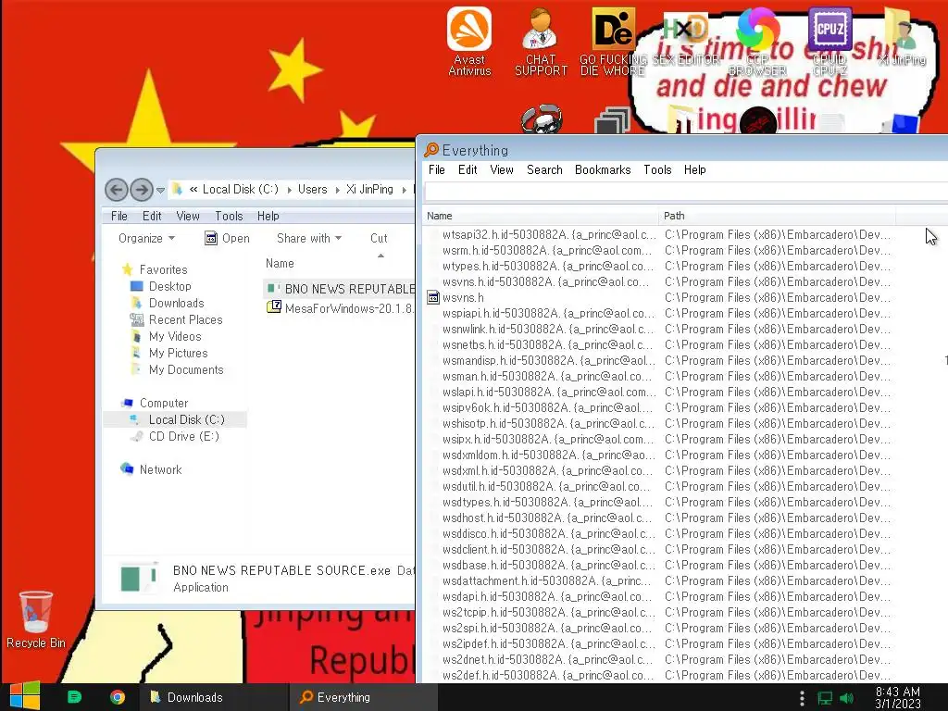948x711 pixels.
Task: Open the Everything Bookmarks menu
Action: click(x=603, y=170)
